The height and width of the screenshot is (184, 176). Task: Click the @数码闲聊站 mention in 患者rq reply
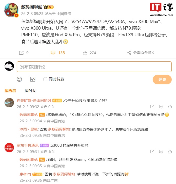(64, 174)
